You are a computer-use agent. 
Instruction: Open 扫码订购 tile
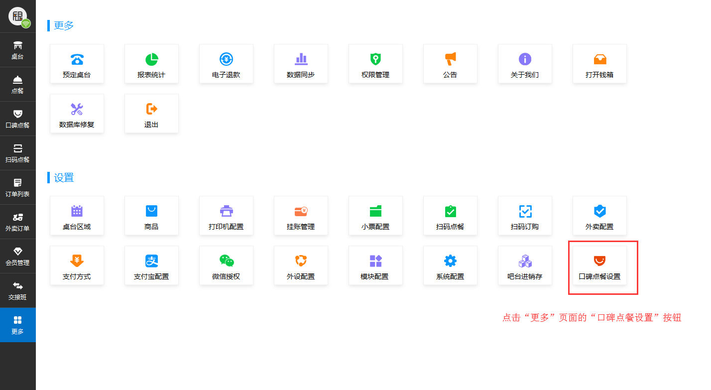pyautogui.click(x=525, y=216)
